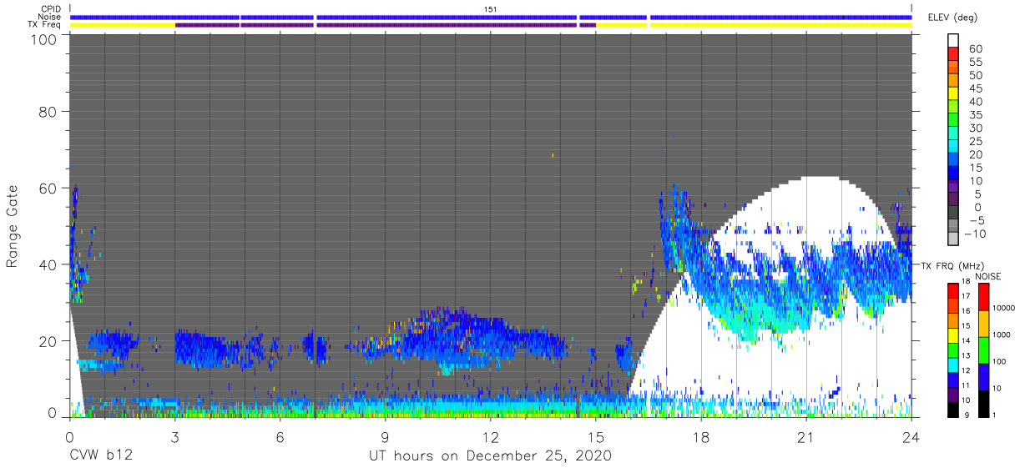Viewport: 1025px width, 473px height.
Task: Click the 3 tick on UT hours axis
Action: 174,437
